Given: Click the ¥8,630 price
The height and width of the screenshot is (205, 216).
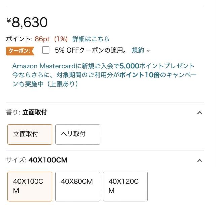Looking at the screenshot, I should pos(27,22).
